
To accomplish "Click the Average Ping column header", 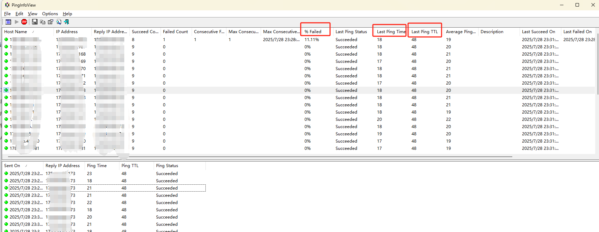I will tap(461, 32).
